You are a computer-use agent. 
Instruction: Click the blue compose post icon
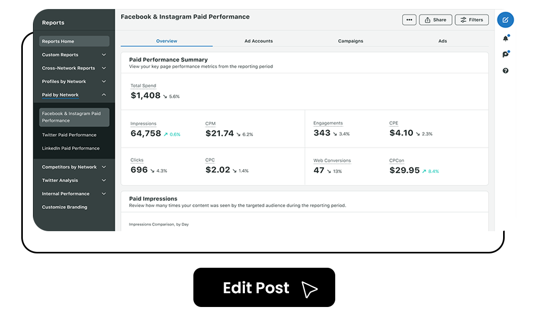(x=505, y=20)
